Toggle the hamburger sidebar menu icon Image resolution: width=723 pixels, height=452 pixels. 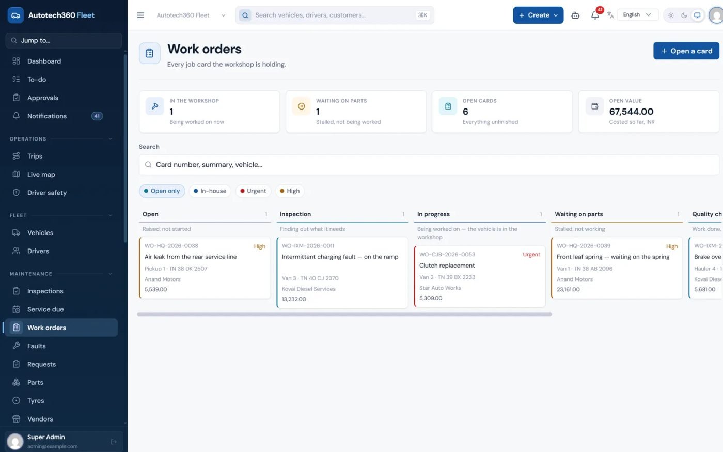140,15
